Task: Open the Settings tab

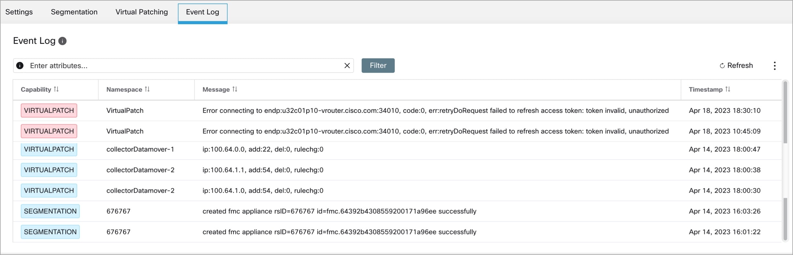Action: tap(19, 12)
